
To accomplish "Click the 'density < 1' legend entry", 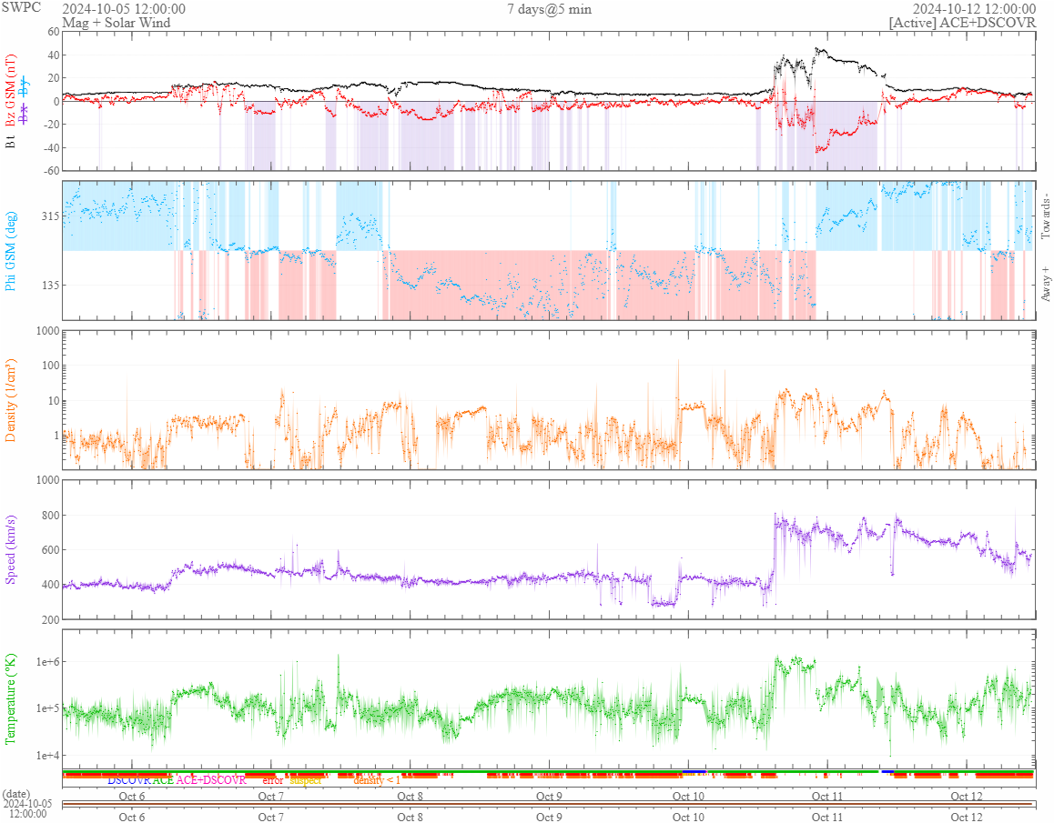I will coord(377,780).
